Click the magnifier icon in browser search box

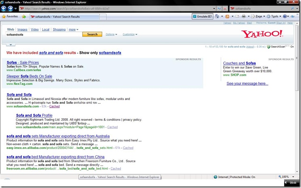point(292,8)
